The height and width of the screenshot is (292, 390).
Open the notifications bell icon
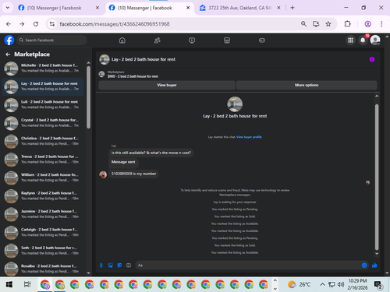pos(363,40)
